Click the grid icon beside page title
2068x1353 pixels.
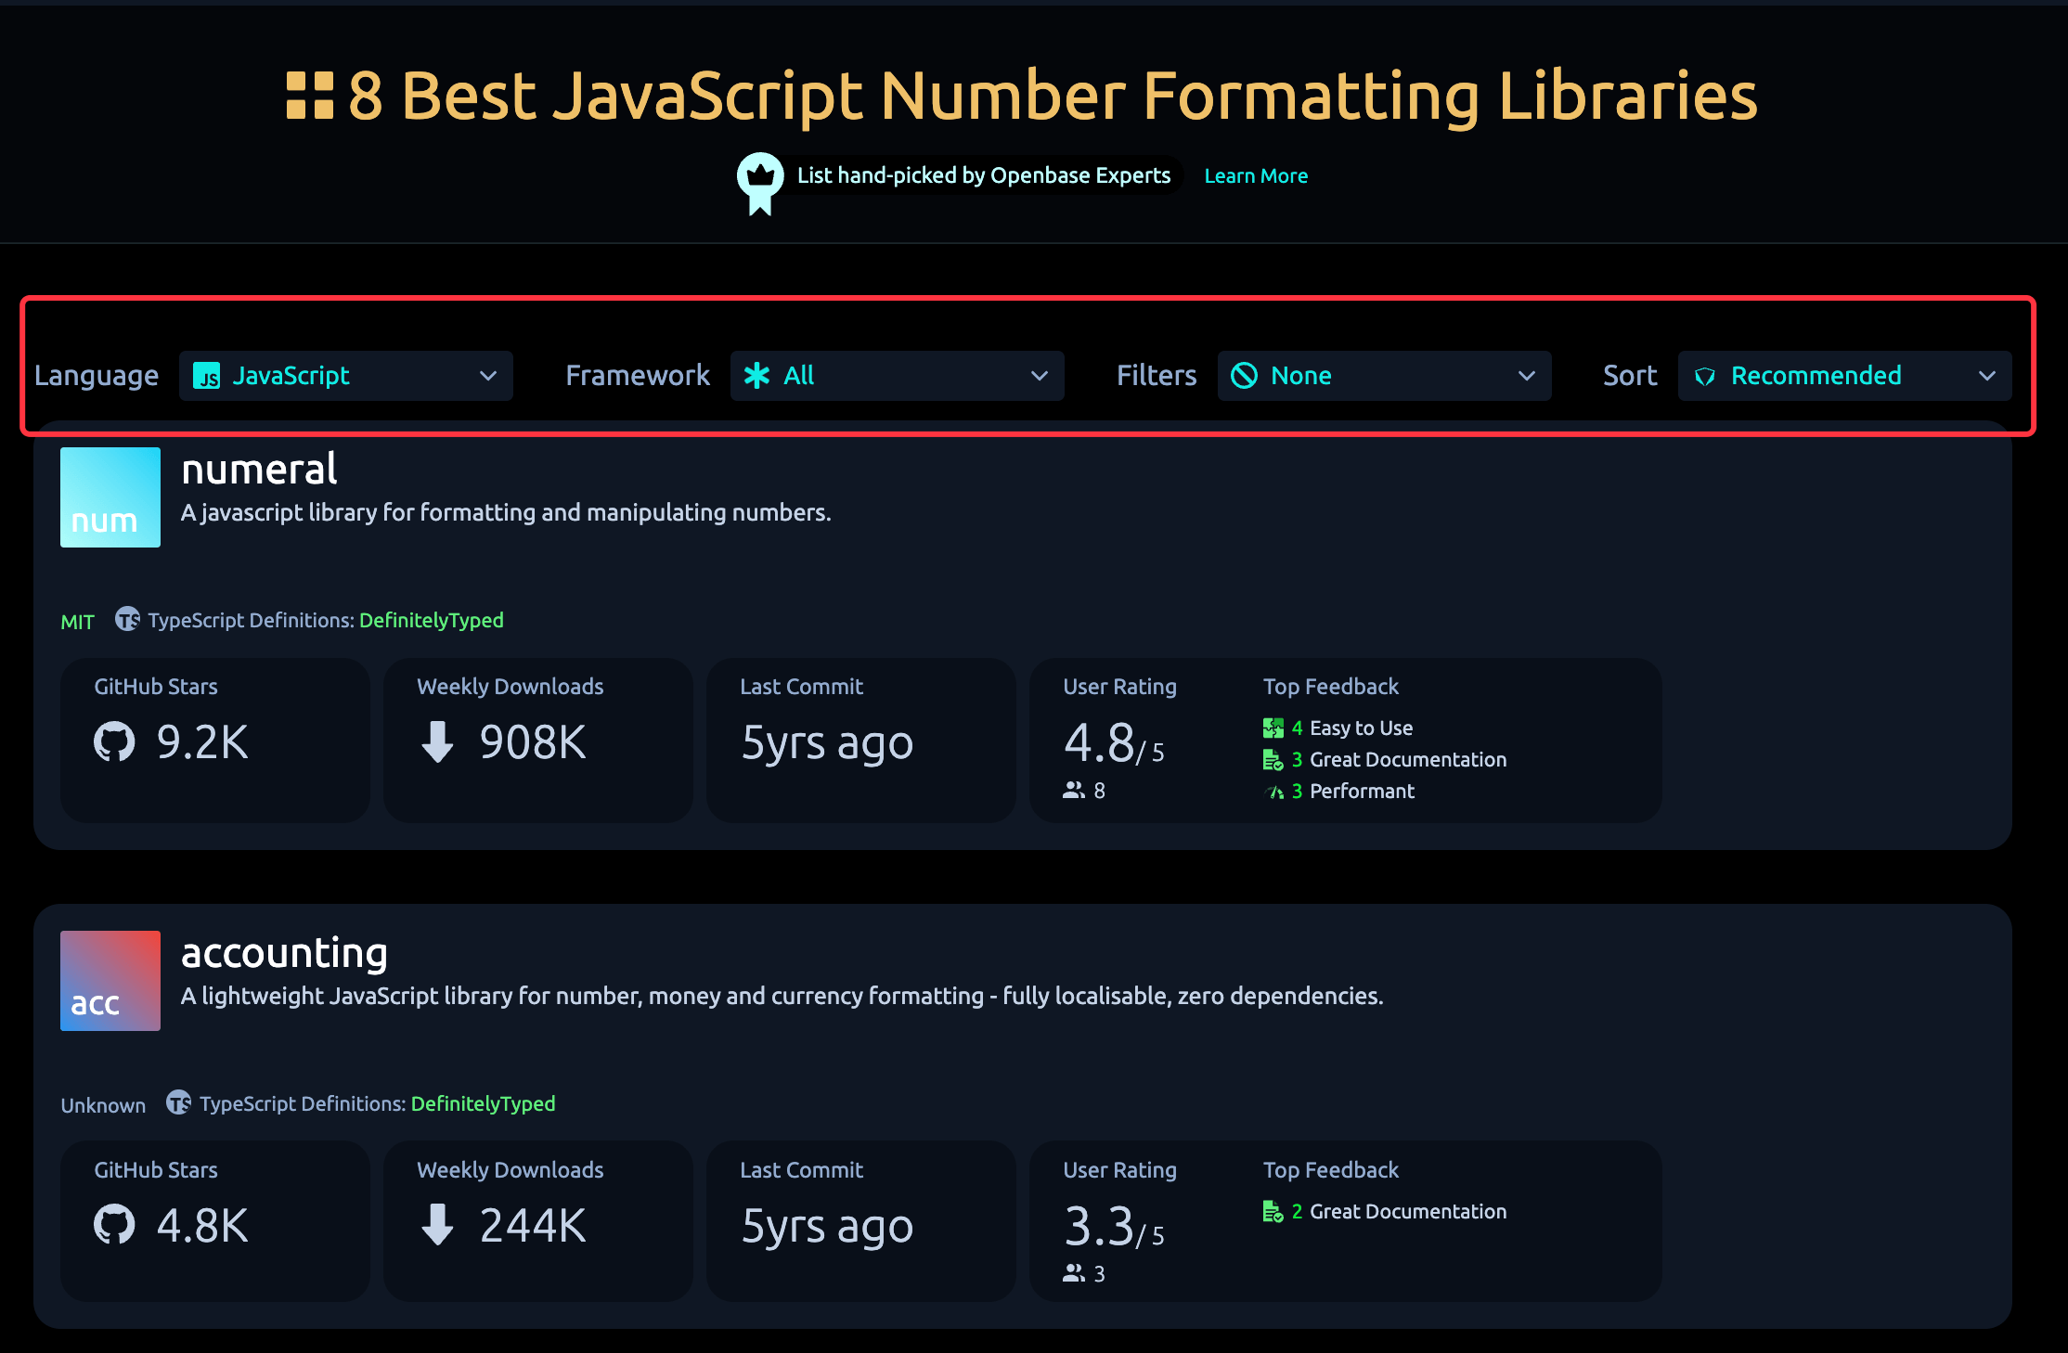[310, 96]
